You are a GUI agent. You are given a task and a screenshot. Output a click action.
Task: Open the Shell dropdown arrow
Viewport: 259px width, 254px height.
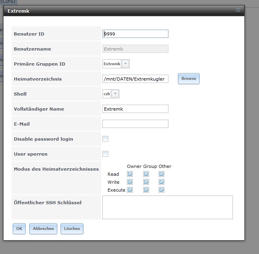(115, 94)
